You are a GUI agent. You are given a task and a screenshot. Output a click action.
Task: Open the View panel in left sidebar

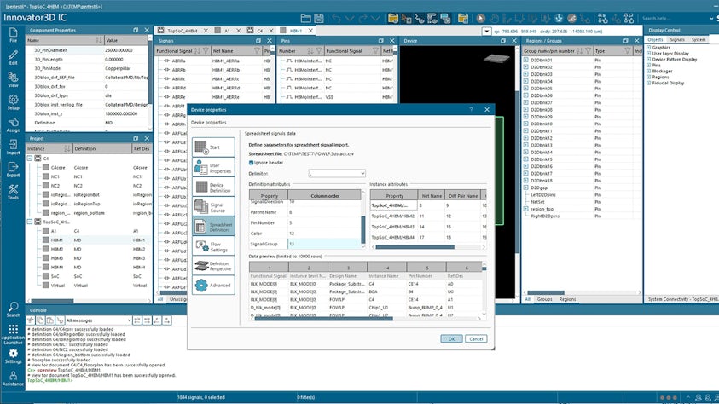click(13, 80)
